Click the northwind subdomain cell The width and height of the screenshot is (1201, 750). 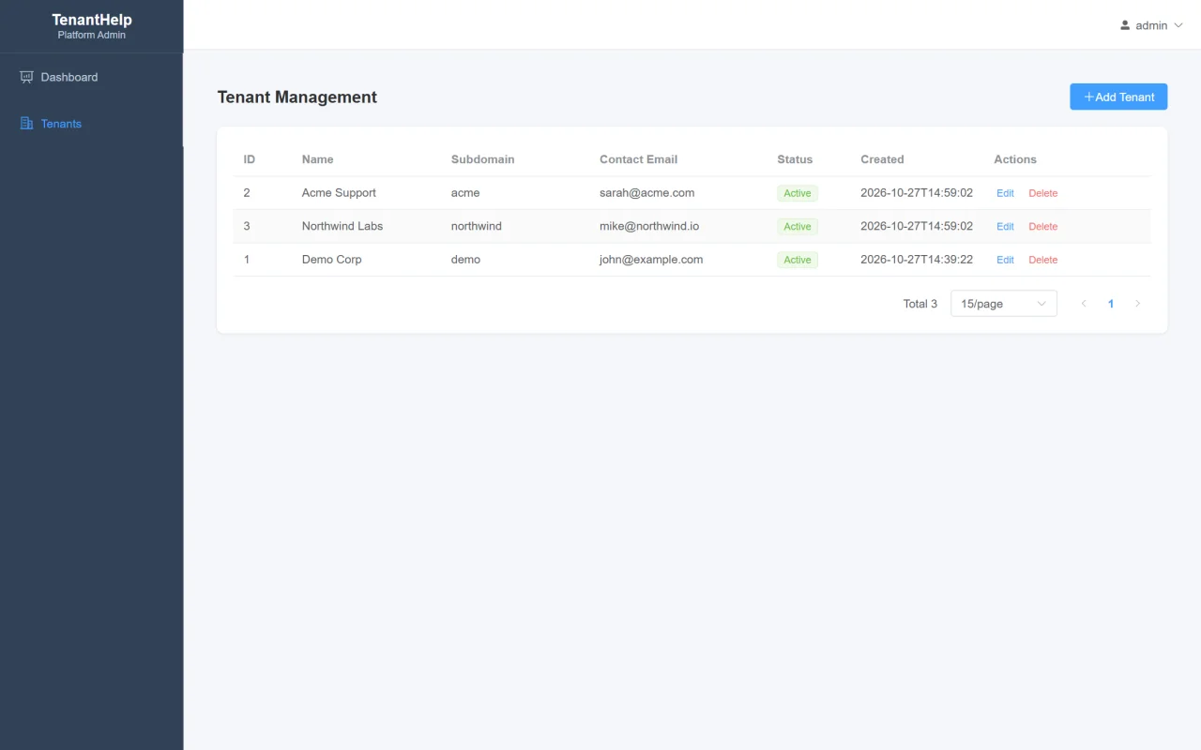coord(477,226)
